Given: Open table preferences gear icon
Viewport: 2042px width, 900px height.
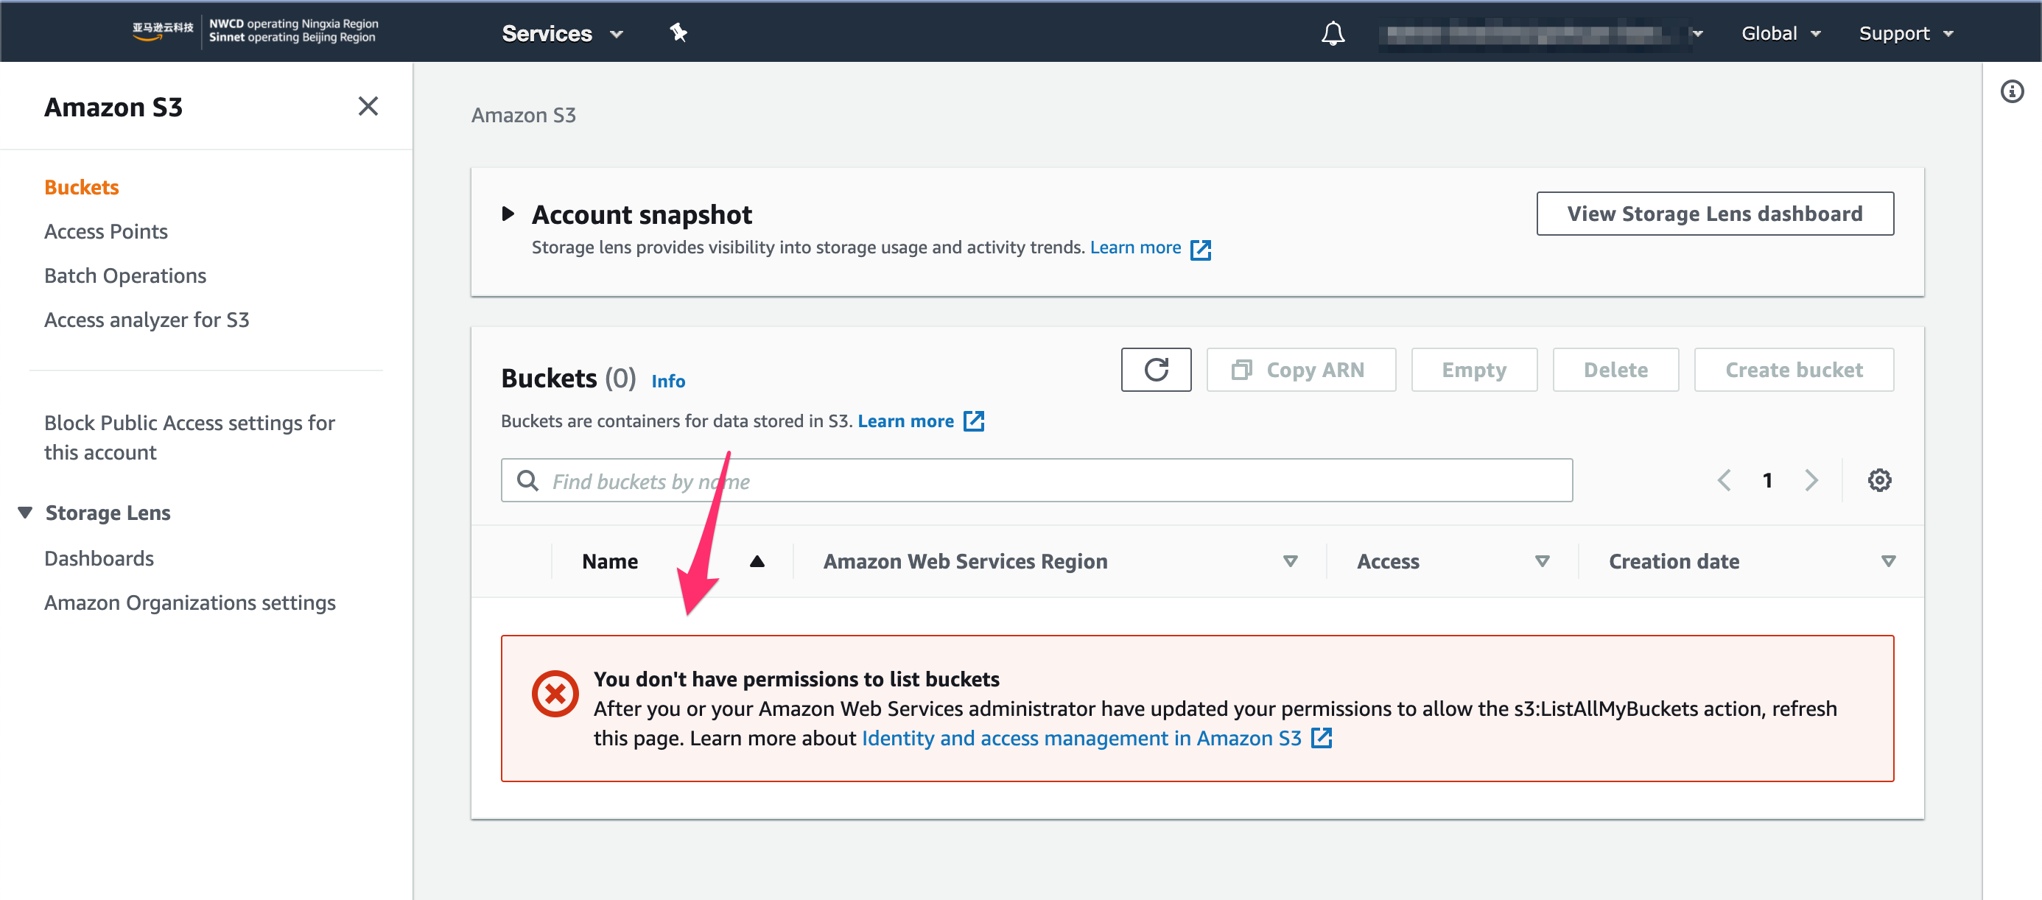Looking at the screenshot, I should (x=1878, y=480).
